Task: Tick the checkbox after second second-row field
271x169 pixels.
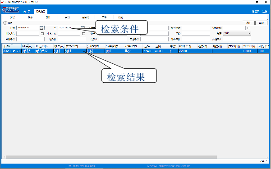Action: [x=83, y=34]
